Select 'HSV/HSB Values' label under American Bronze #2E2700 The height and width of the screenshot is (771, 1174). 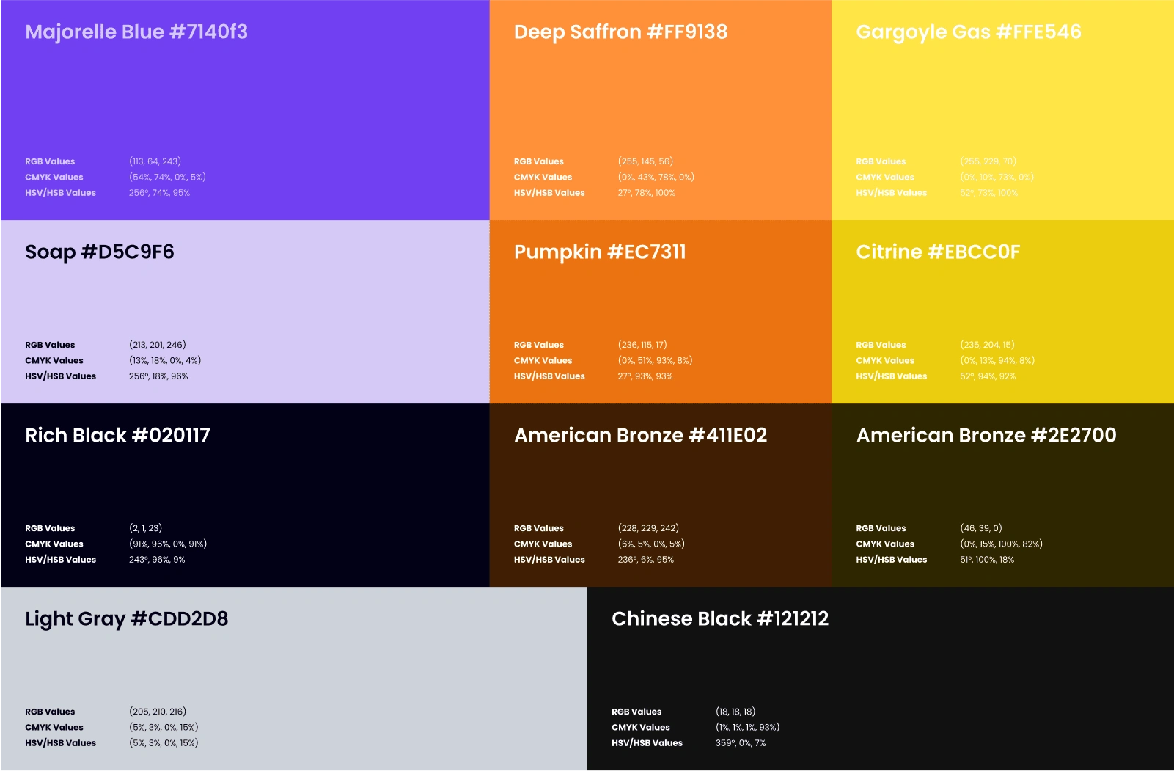click(892, 560)
